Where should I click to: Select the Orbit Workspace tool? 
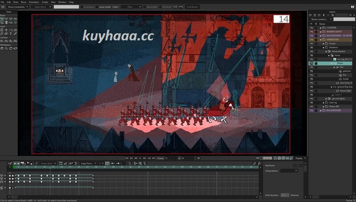(x=15, y=48)
